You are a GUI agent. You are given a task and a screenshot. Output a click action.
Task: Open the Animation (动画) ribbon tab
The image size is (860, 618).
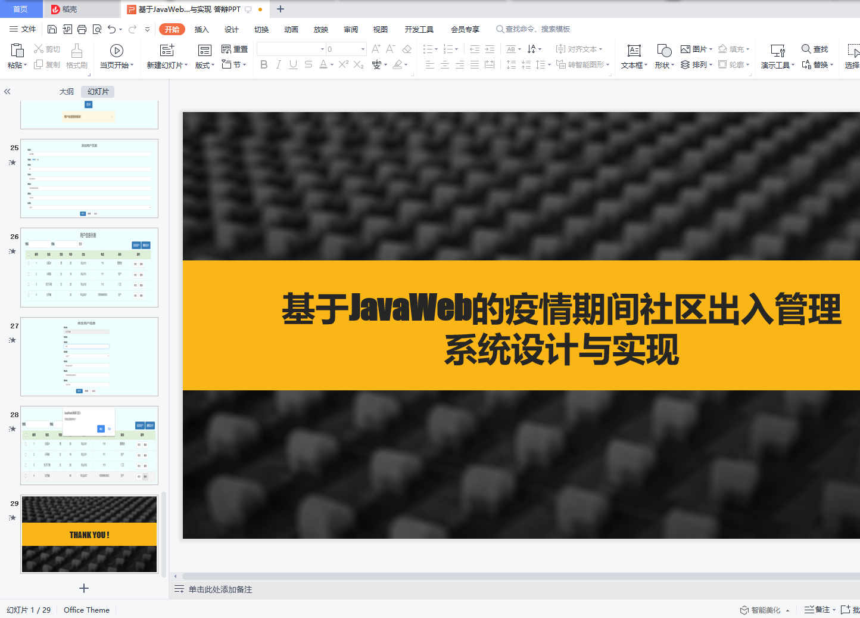point(291,29)
